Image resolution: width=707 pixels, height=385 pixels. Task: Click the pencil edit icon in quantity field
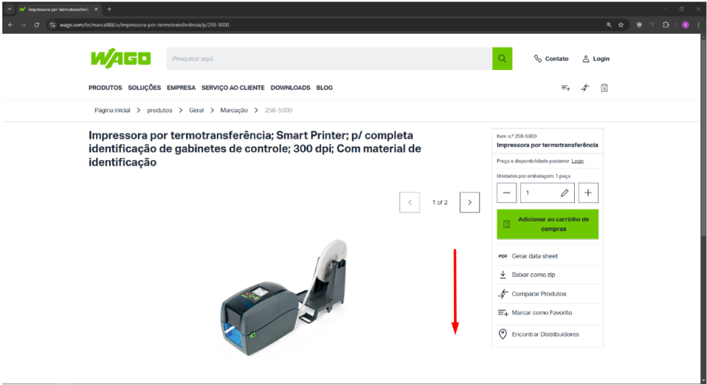564,192
